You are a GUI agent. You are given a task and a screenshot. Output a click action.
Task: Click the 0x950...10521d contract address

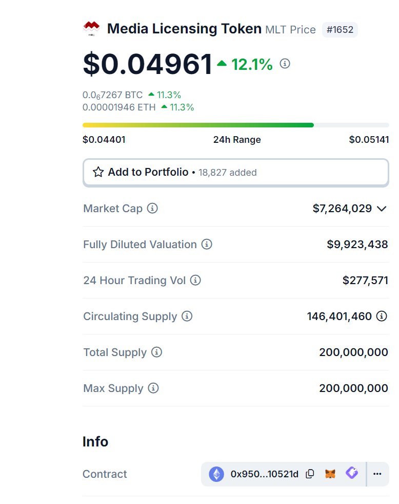coord(264,474)
